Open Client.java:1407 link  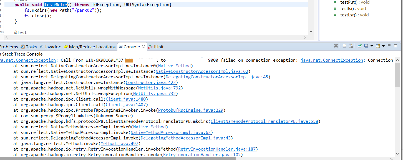(x=126, y=105)
